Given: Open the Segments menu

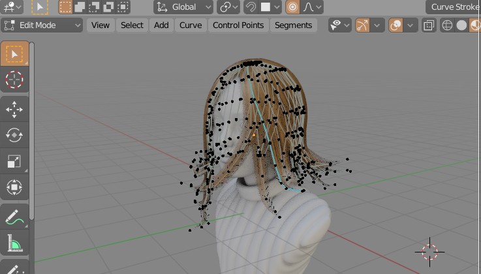Looking at the screenshot, I should pyautogui.click(x=293, y=25).
